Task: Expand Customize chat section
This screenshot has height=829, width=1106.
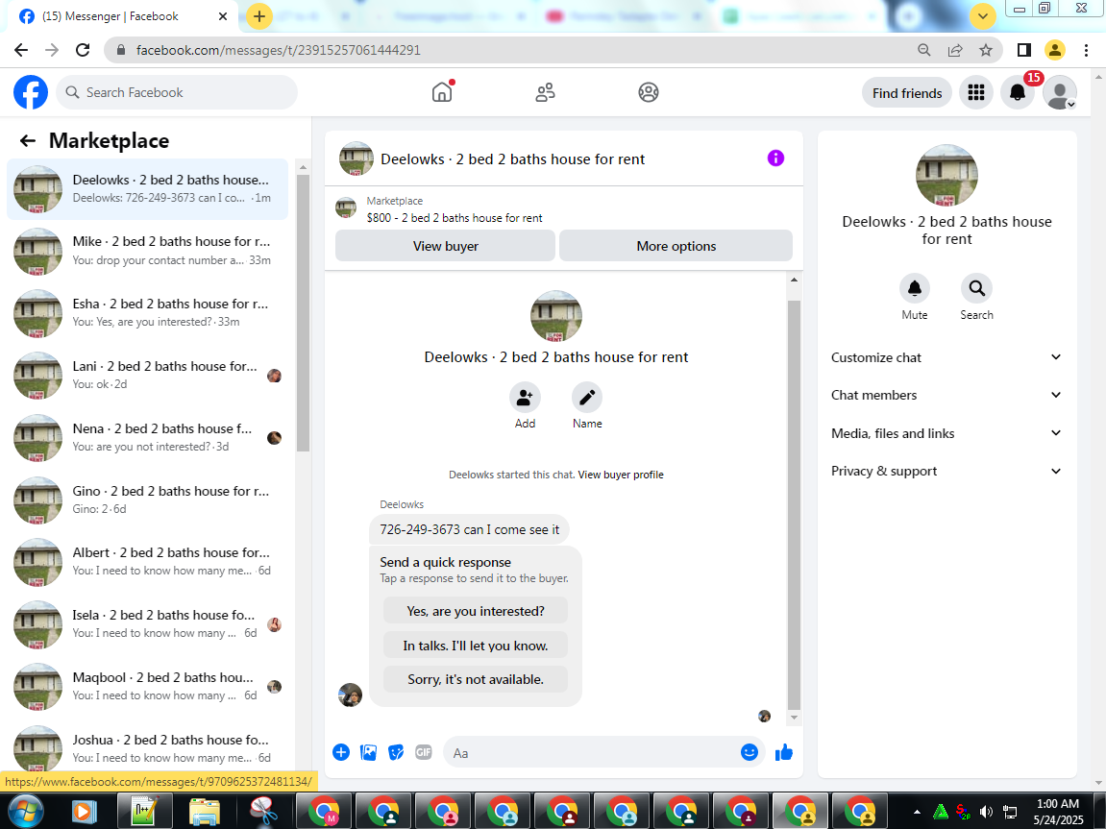Action: click(946, 357)
